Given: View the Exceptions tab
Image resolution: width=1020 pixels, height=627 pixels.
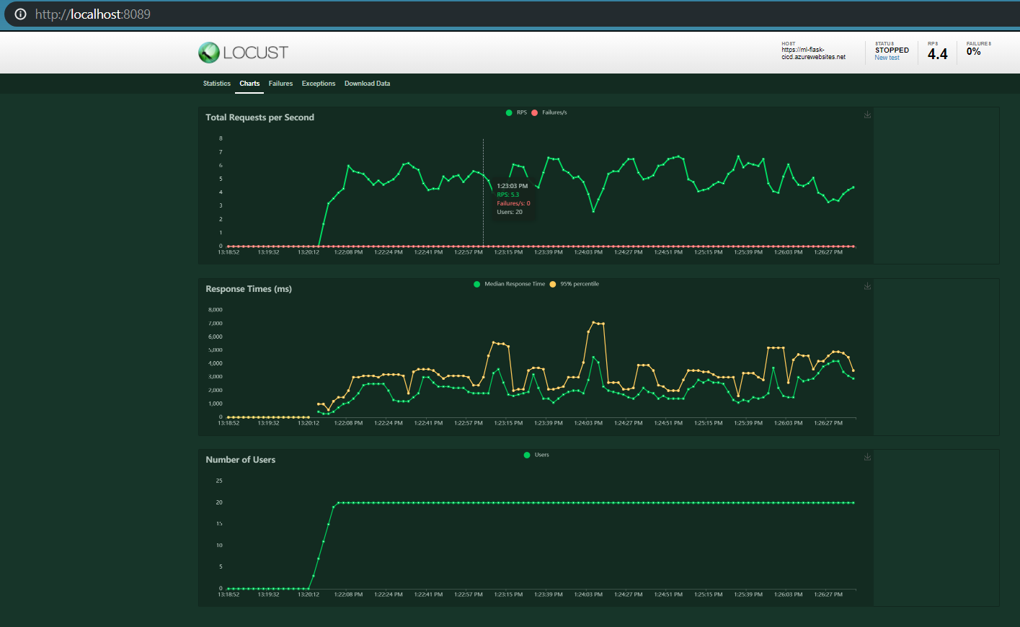Looking at the screenshot, I should (x=319, y=84).
